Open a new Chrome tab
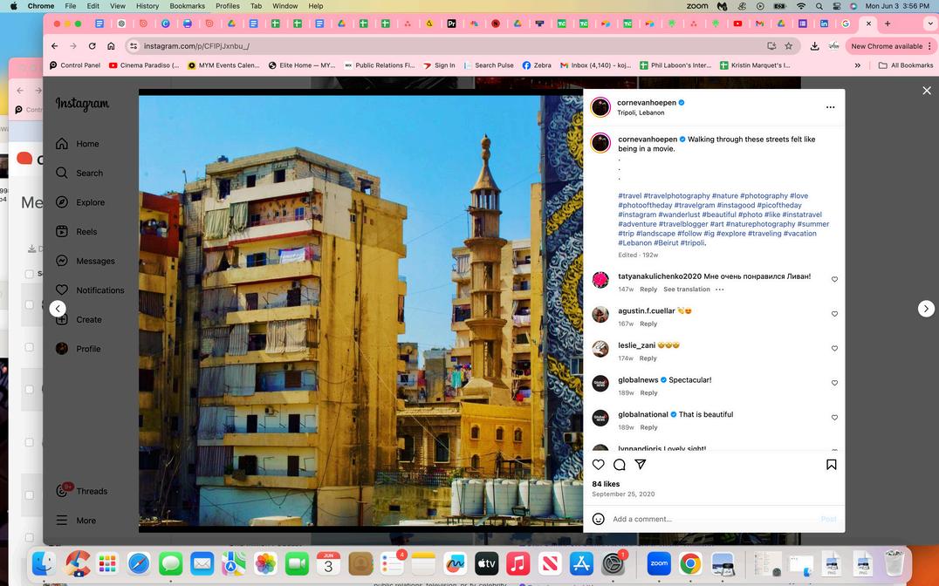 (888, 24)
